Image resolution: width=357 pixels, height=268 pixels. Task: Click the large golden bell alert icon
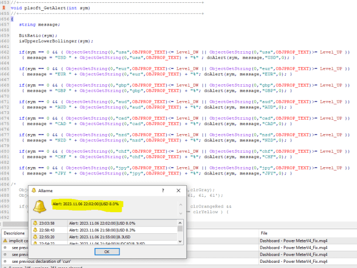tap(39, 206)
